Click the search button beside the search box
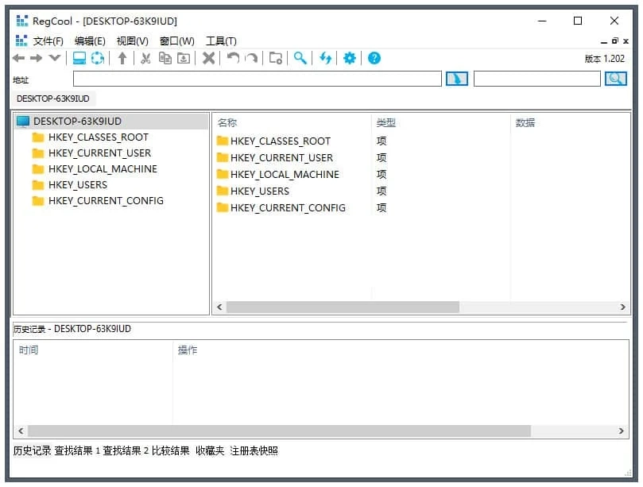This screenshot has height=487, width=643. (x=615, y=79)
